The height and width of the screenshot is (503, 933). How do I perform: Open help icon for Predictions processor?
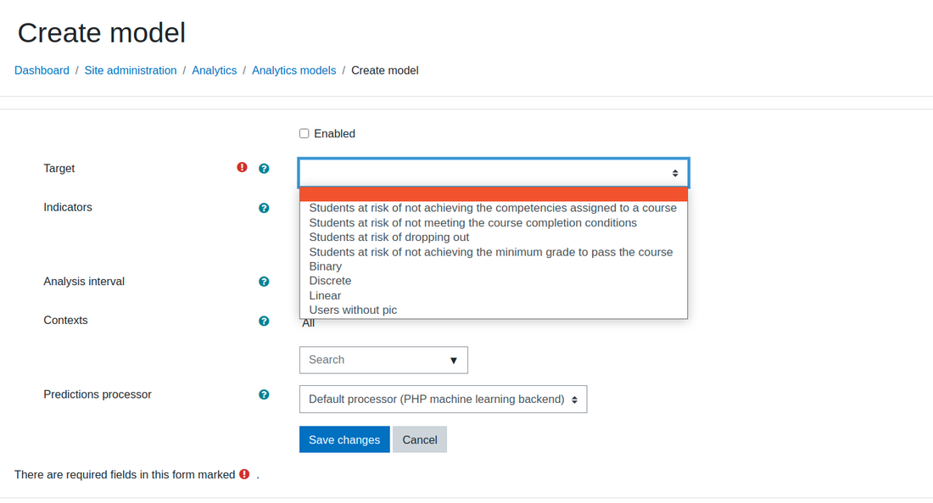tap(264, 394)
